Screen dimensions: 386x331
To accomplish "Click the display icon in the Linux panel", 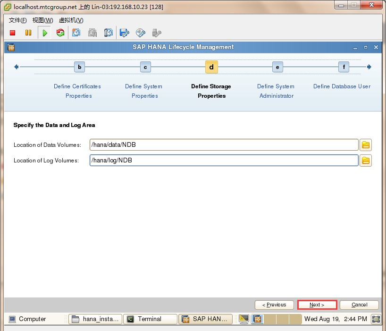I will [x=243, y=319].
